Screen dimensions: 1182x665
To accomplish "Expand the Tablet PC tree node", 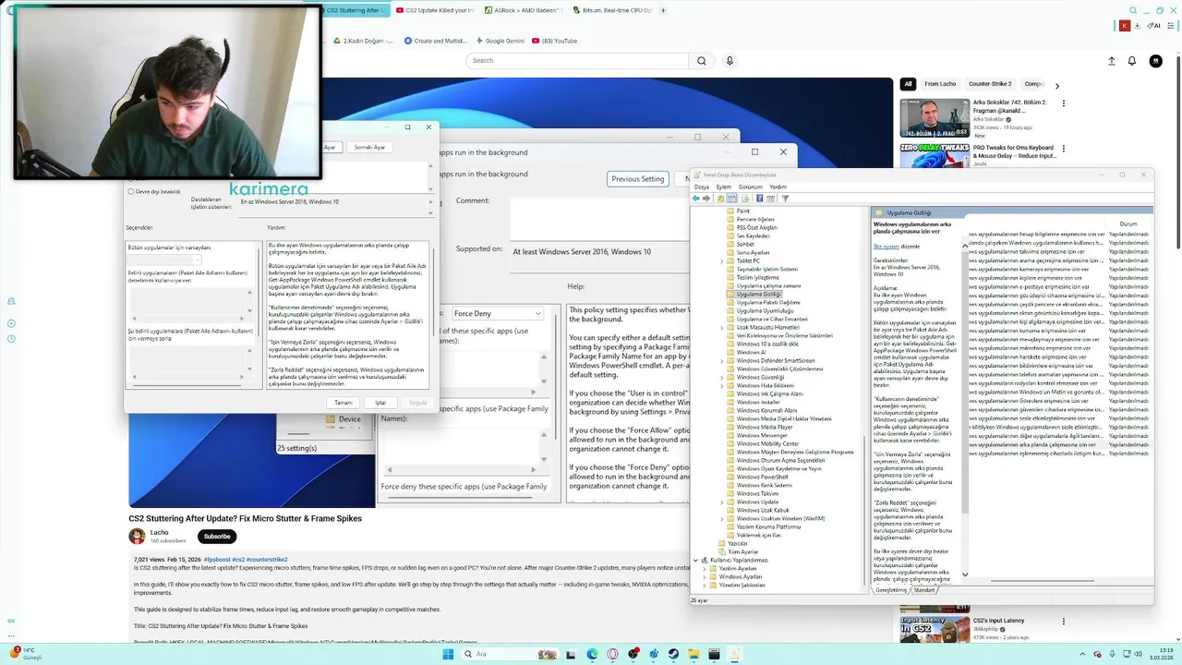I will 722,261.
